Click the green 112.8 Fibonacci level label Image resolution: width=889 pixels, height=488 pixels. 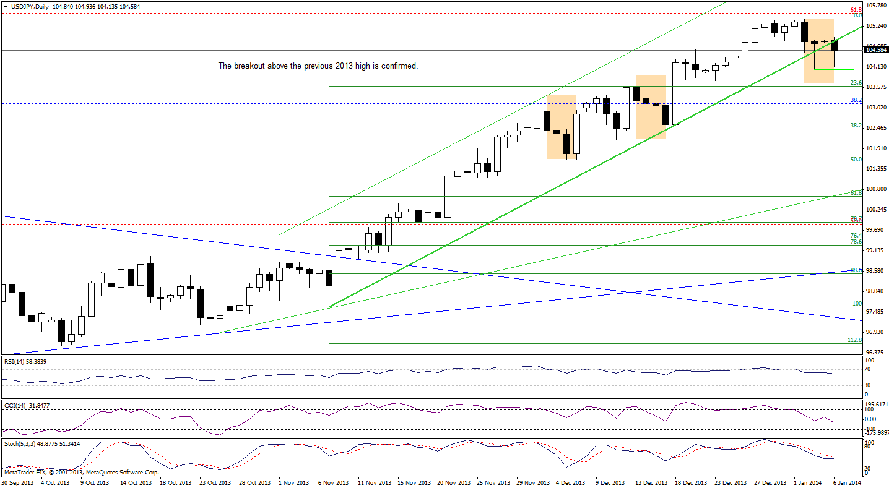pyautogui.click(x=855, y=340)
